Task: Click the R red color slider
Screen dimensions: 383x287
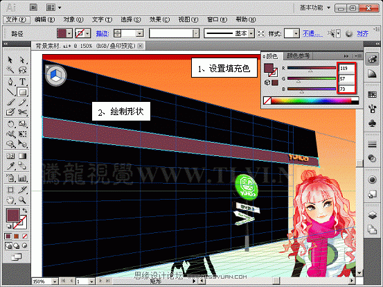Action: click(312, 68)
